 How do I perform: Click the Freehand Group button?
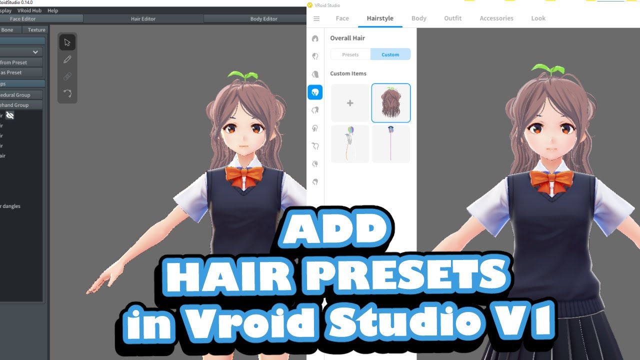[x=21, y=105]
